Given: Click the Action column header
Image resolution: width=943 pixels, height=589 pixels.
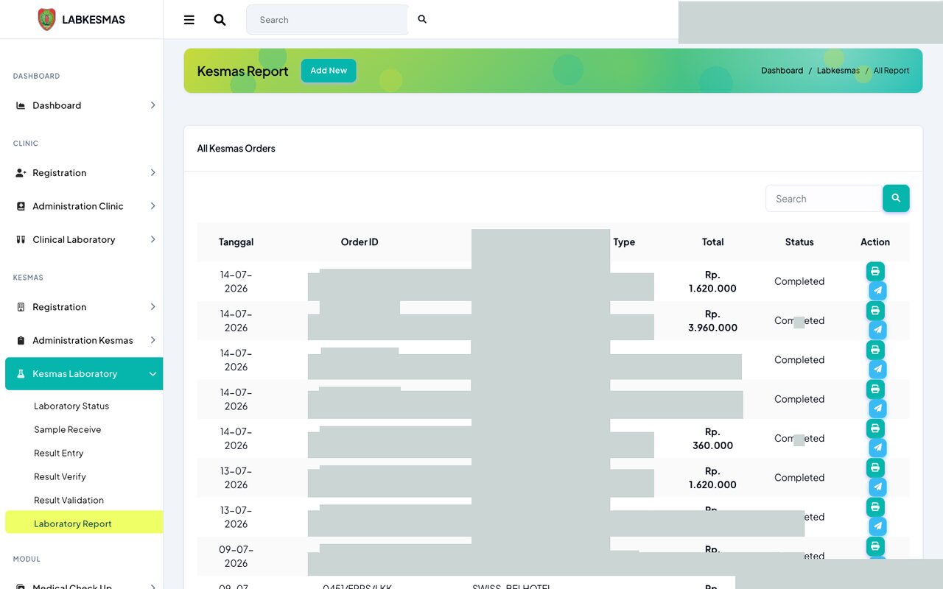Looking at the screenshot, I should 875,241.
